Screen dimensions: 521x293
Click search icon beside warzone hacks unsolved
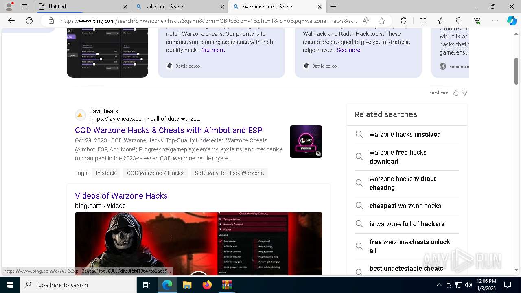click(x=359, y=134)
